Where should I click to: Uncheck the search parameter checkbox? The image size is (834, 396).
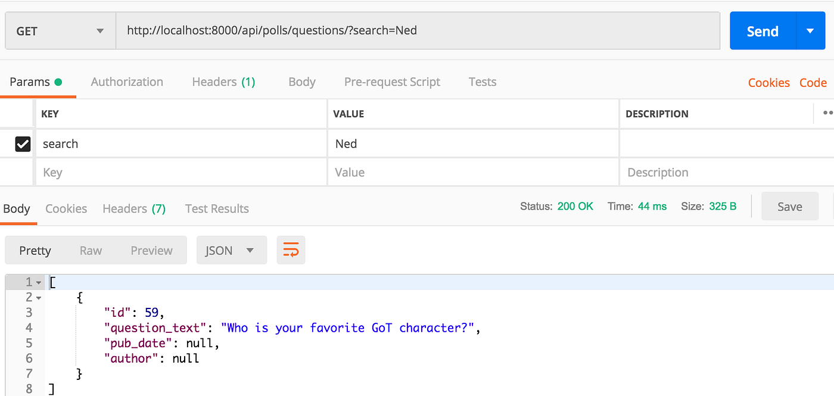pos(22,143)
